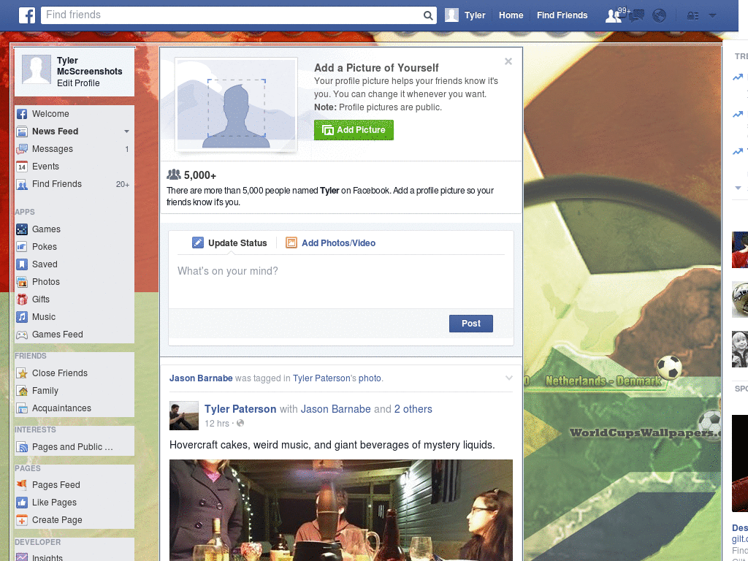Open the 2 others link

point(413,409)
